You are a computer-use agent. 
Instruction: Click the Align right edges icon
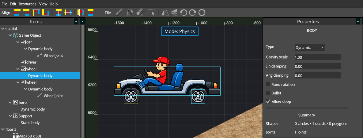[x=27, y=13]
